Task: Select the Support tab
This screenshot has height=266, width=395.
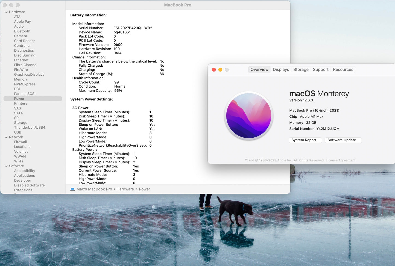Action: point(320,70)
